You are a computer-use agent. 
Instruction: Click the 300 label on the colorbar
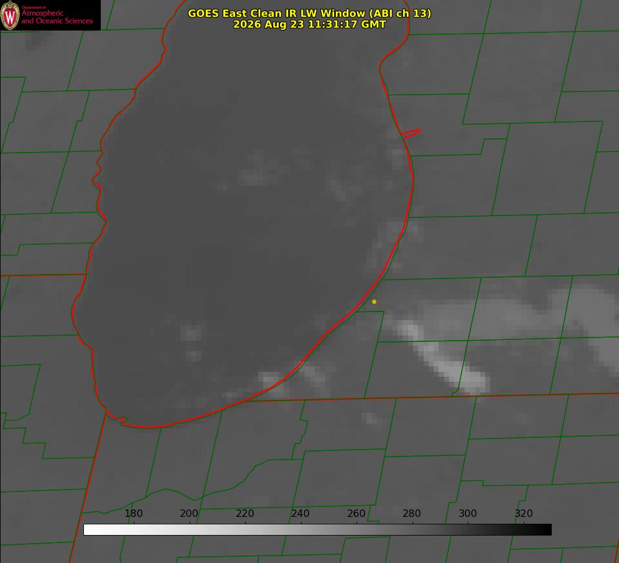pyautogui.click(x=468, y=513)
